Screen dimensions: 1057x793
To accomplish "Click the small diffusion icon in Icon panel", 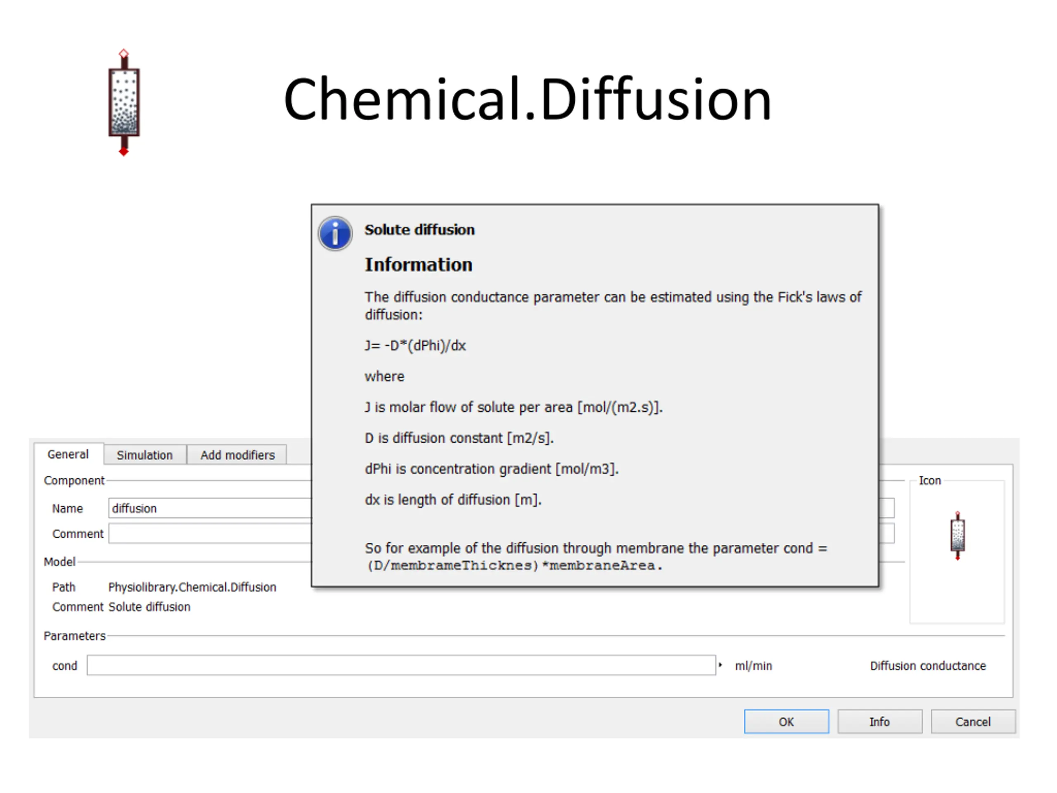I will (957, 535).
